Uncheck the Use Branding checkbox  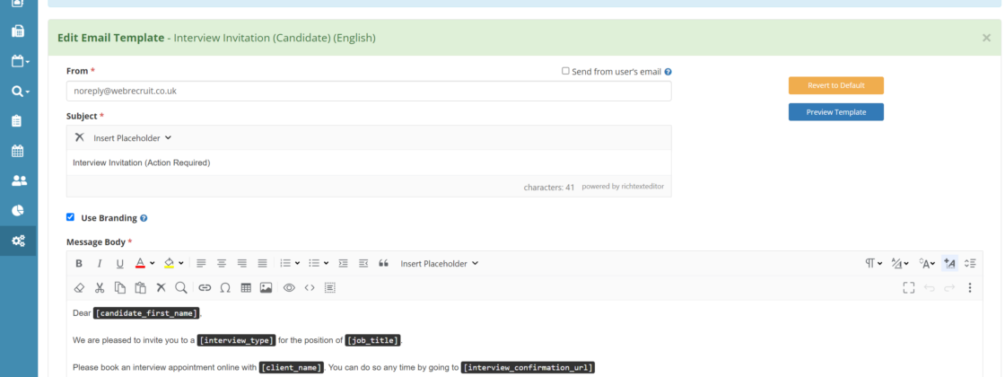(71, 217)
